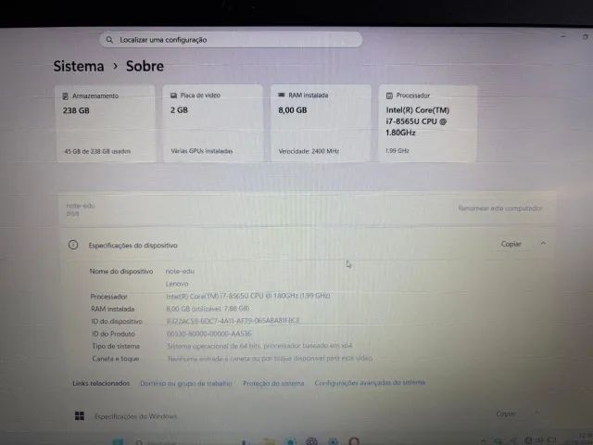593x445 pixels.
Task: Select the 'Lenovo' text under device name
Action: click(x=177, y=284)
